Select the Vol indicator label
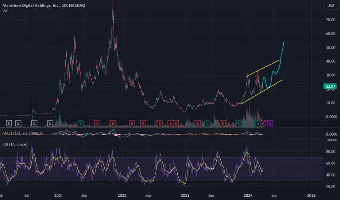The image size is (340, 200). pyautogui.click(x=5, y=11)
